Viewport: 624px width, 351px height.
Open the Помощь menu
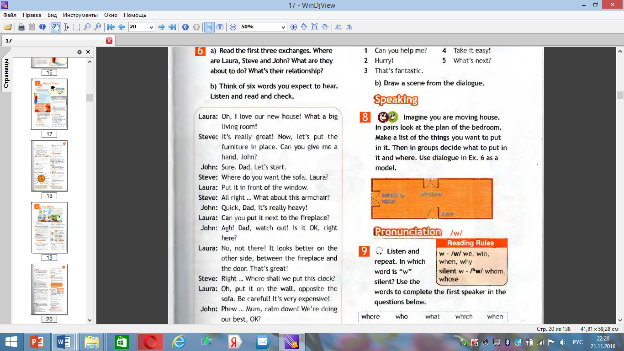click(135, 15)
